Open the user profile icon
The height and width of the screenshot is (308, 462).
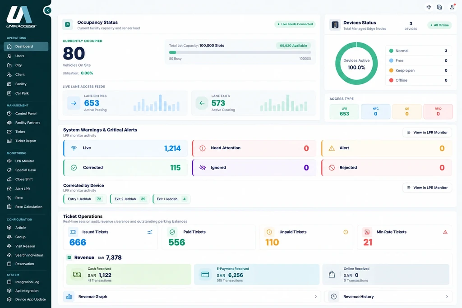[x=452, y=7]
